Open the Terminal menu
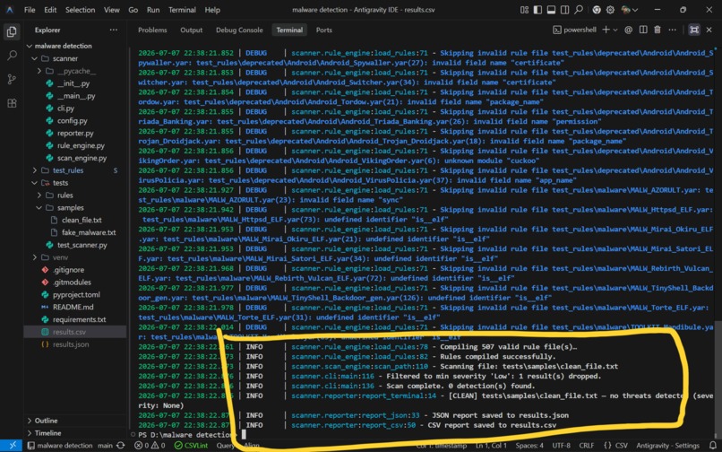722x452 pixels. click(182, 10)
